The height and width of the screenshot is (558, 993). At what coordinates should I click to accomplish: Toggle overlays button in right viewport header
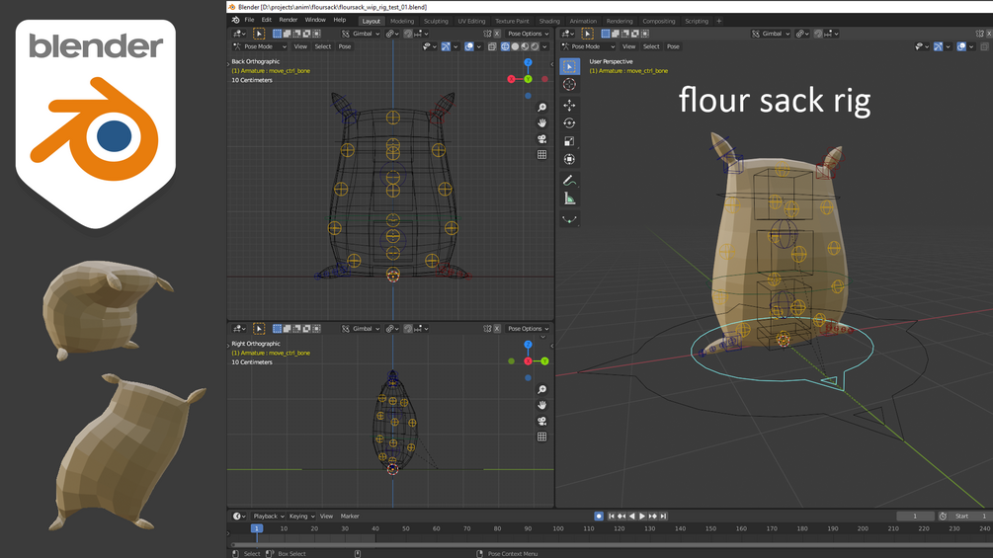[x=961, y=46]
